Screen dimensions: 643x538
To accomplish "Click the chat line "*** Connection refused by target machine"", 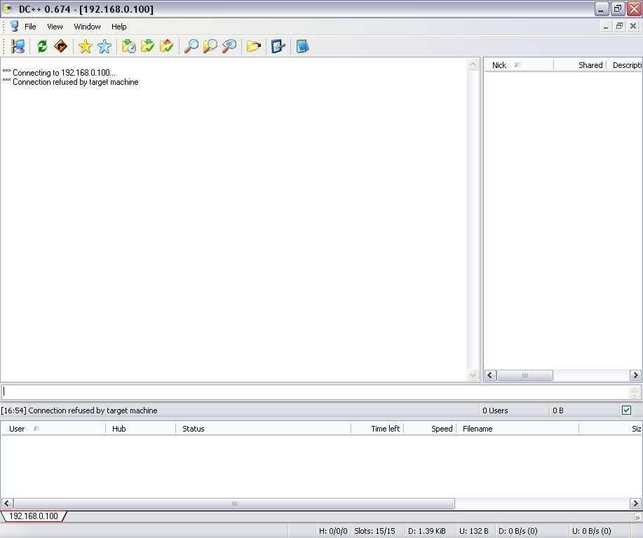I will click(71, 82).
